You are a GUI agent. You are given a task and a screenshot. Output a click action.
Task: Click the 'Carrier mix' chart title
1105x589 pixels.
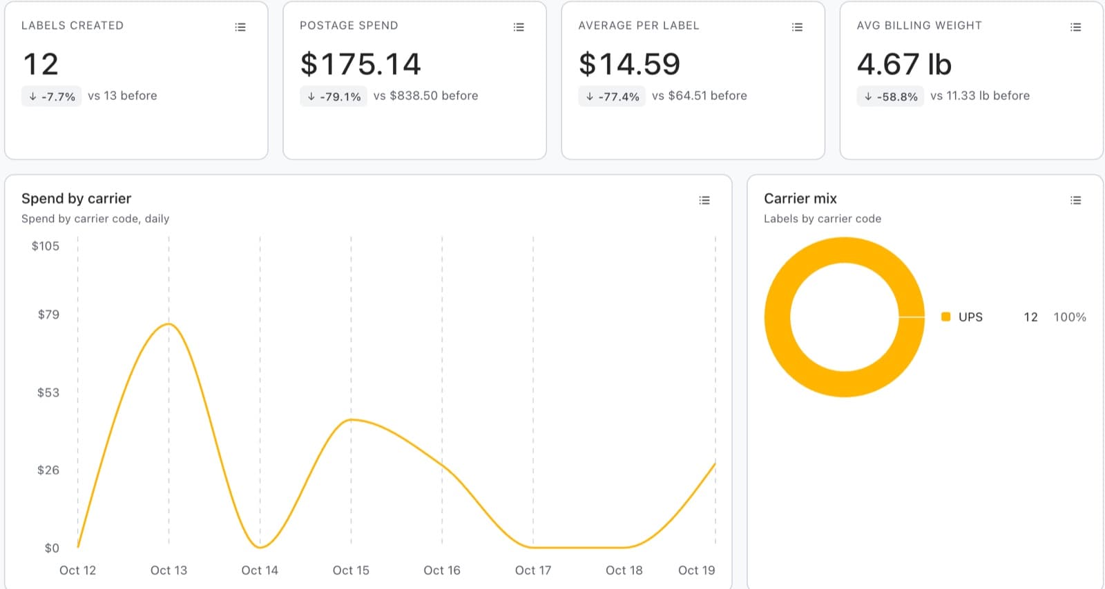tap(800, 199)
